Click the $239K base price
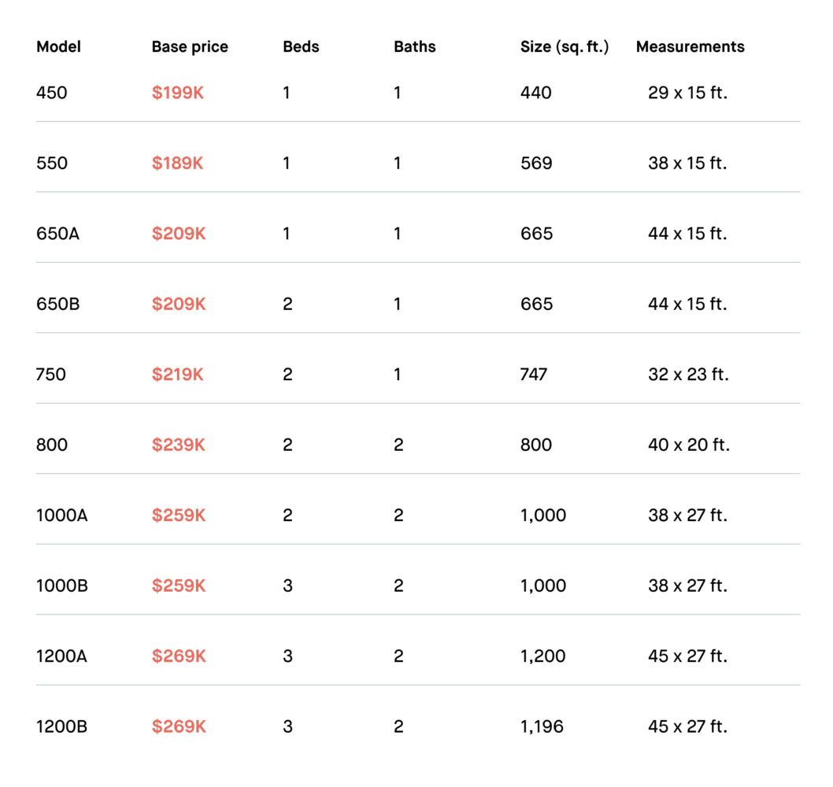The height and width of the screenshot is (787, 833). 178,445
